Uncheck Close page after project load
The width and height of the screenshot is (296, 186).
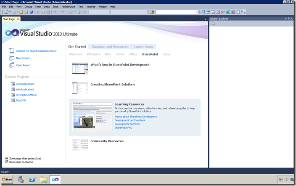pyautogui.click(x=7, y=158)
